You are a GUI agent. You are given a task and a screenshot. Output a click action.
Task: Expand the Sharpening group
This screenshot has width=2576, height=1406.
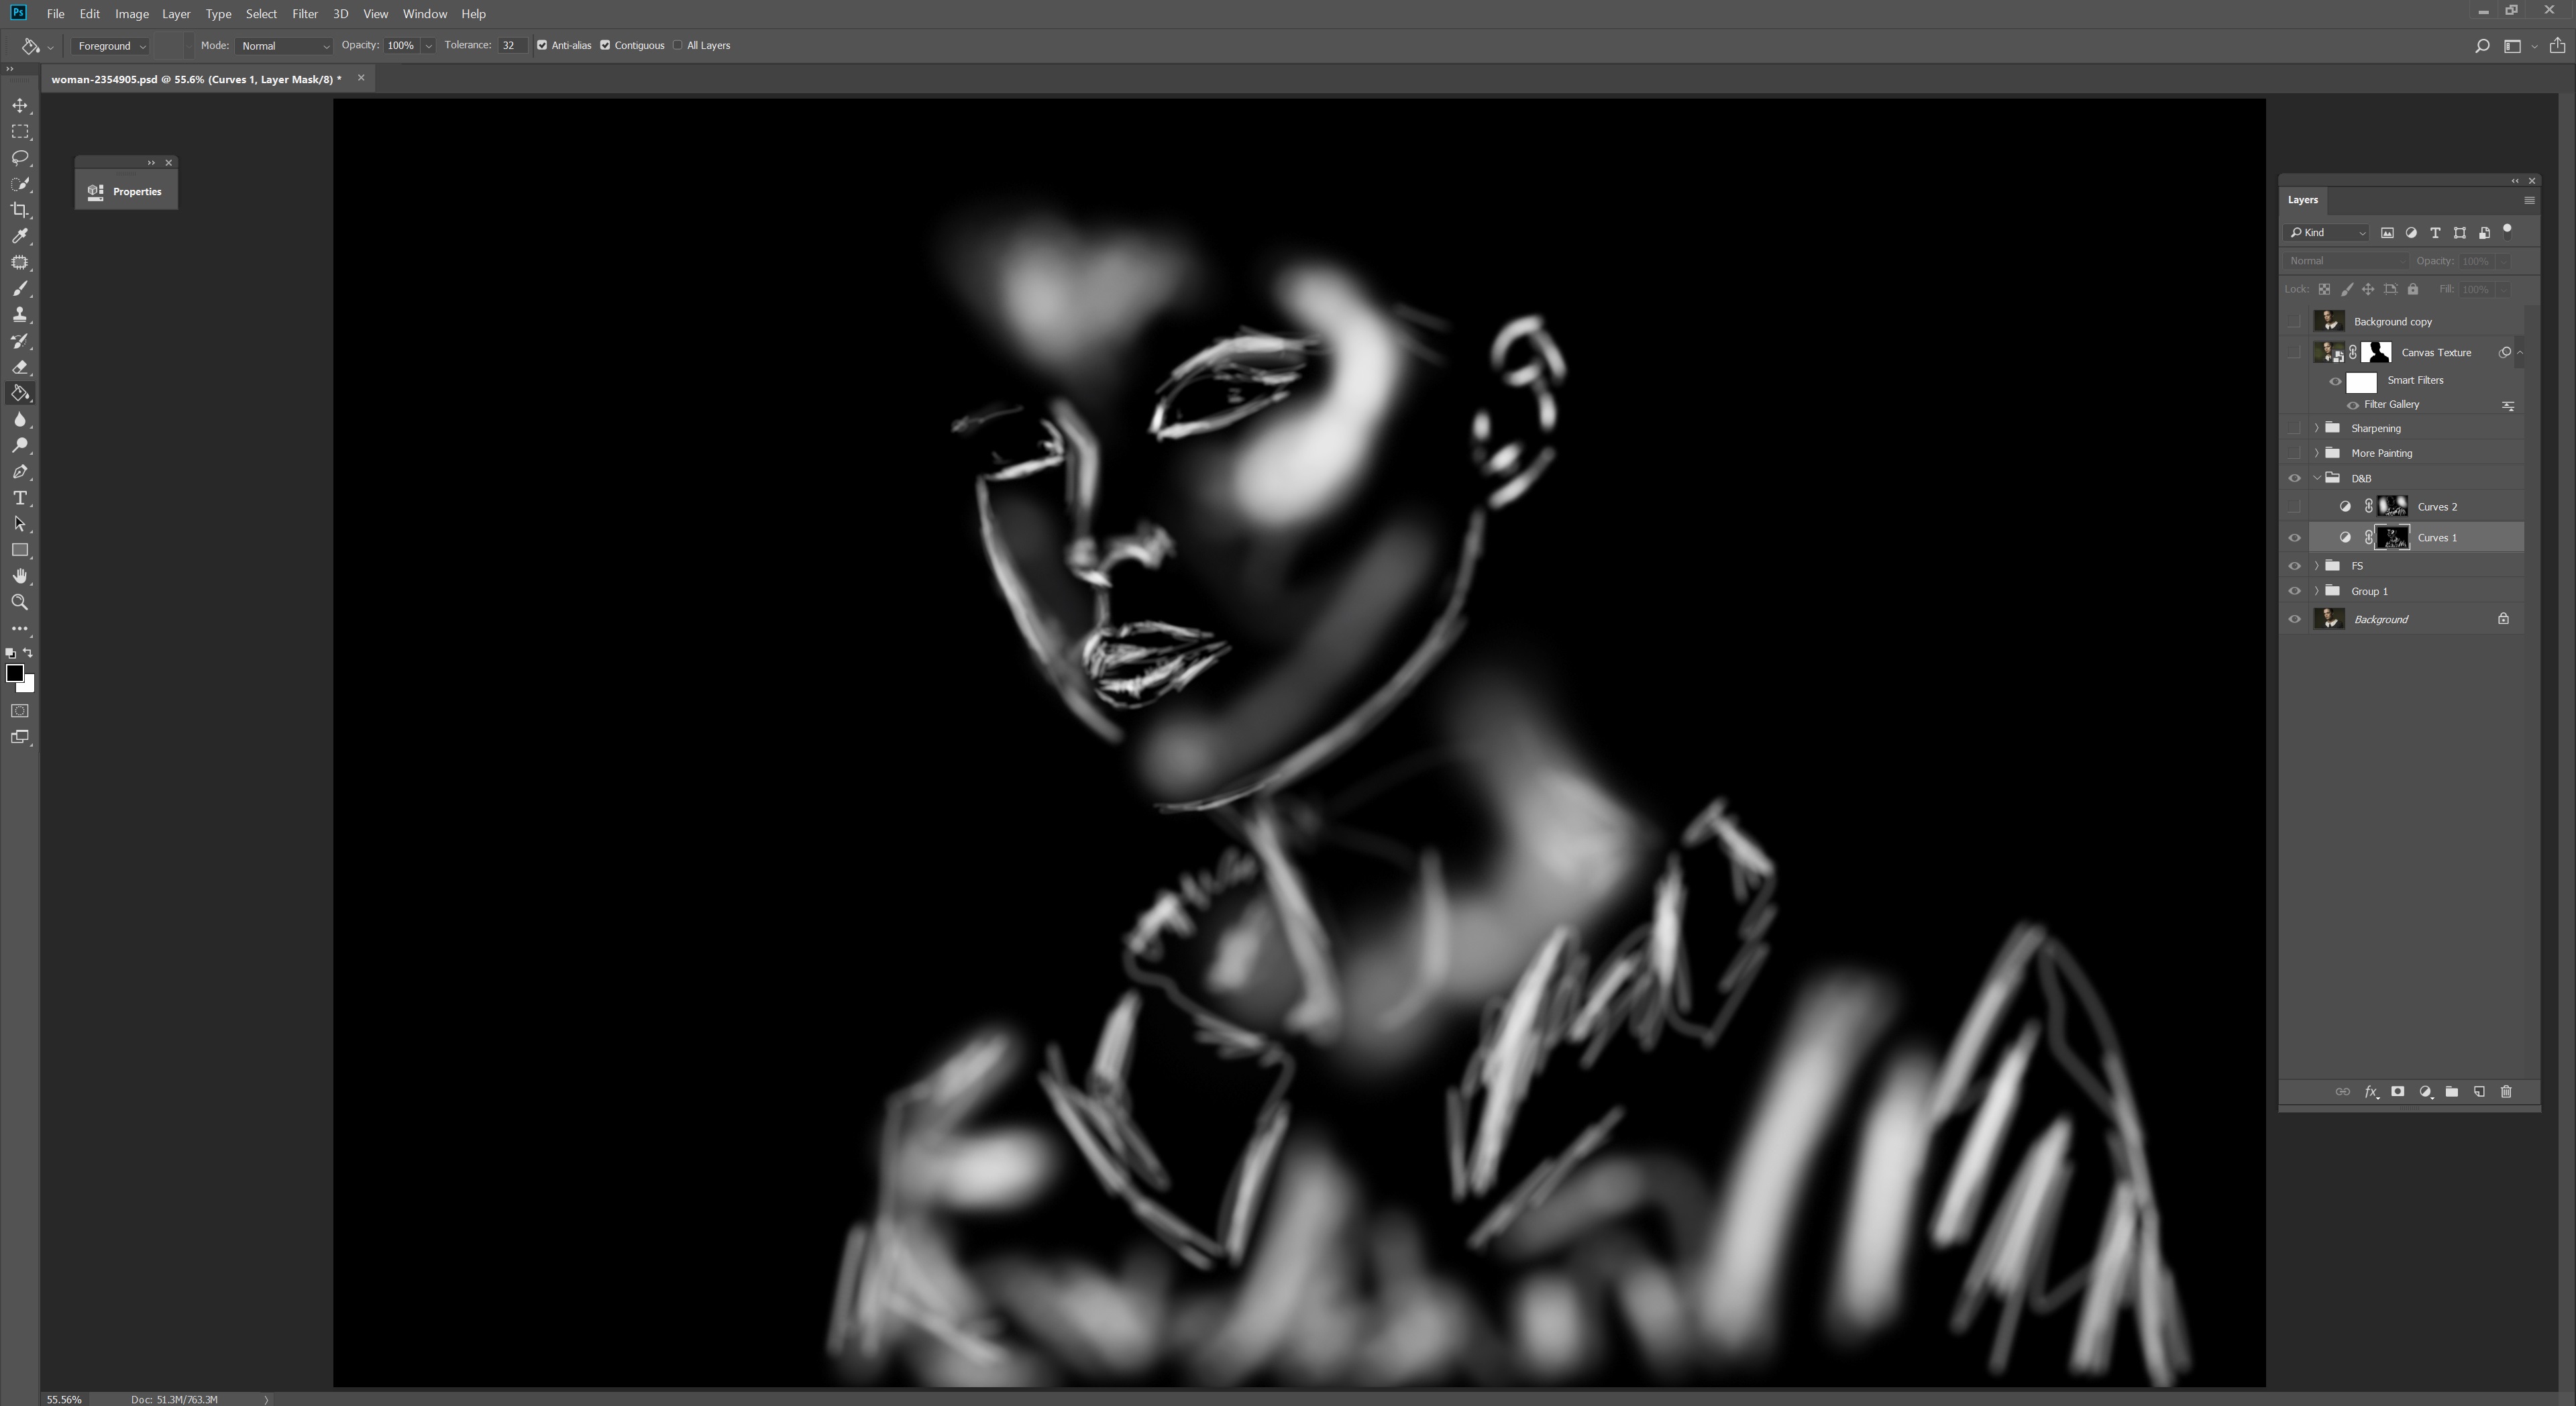(2316, 427)
